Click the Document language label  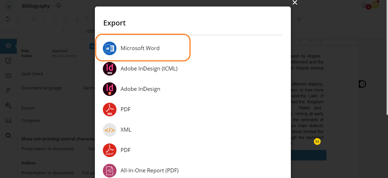coord(42,88)
